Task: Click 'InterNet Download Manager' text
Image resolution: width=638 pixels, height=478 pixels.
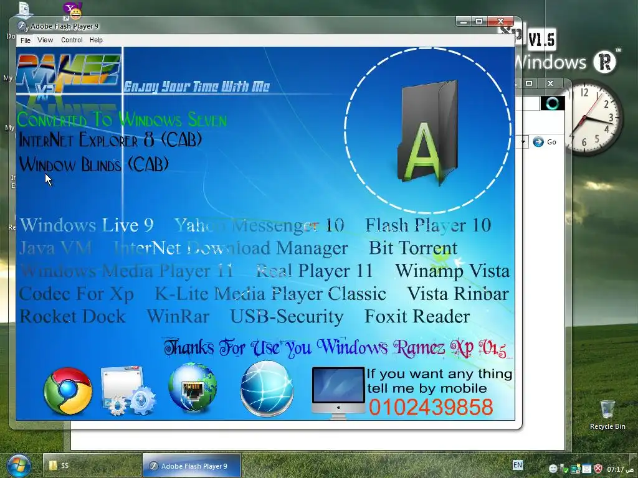Action: pyautogui.click(x=231, y=248)
